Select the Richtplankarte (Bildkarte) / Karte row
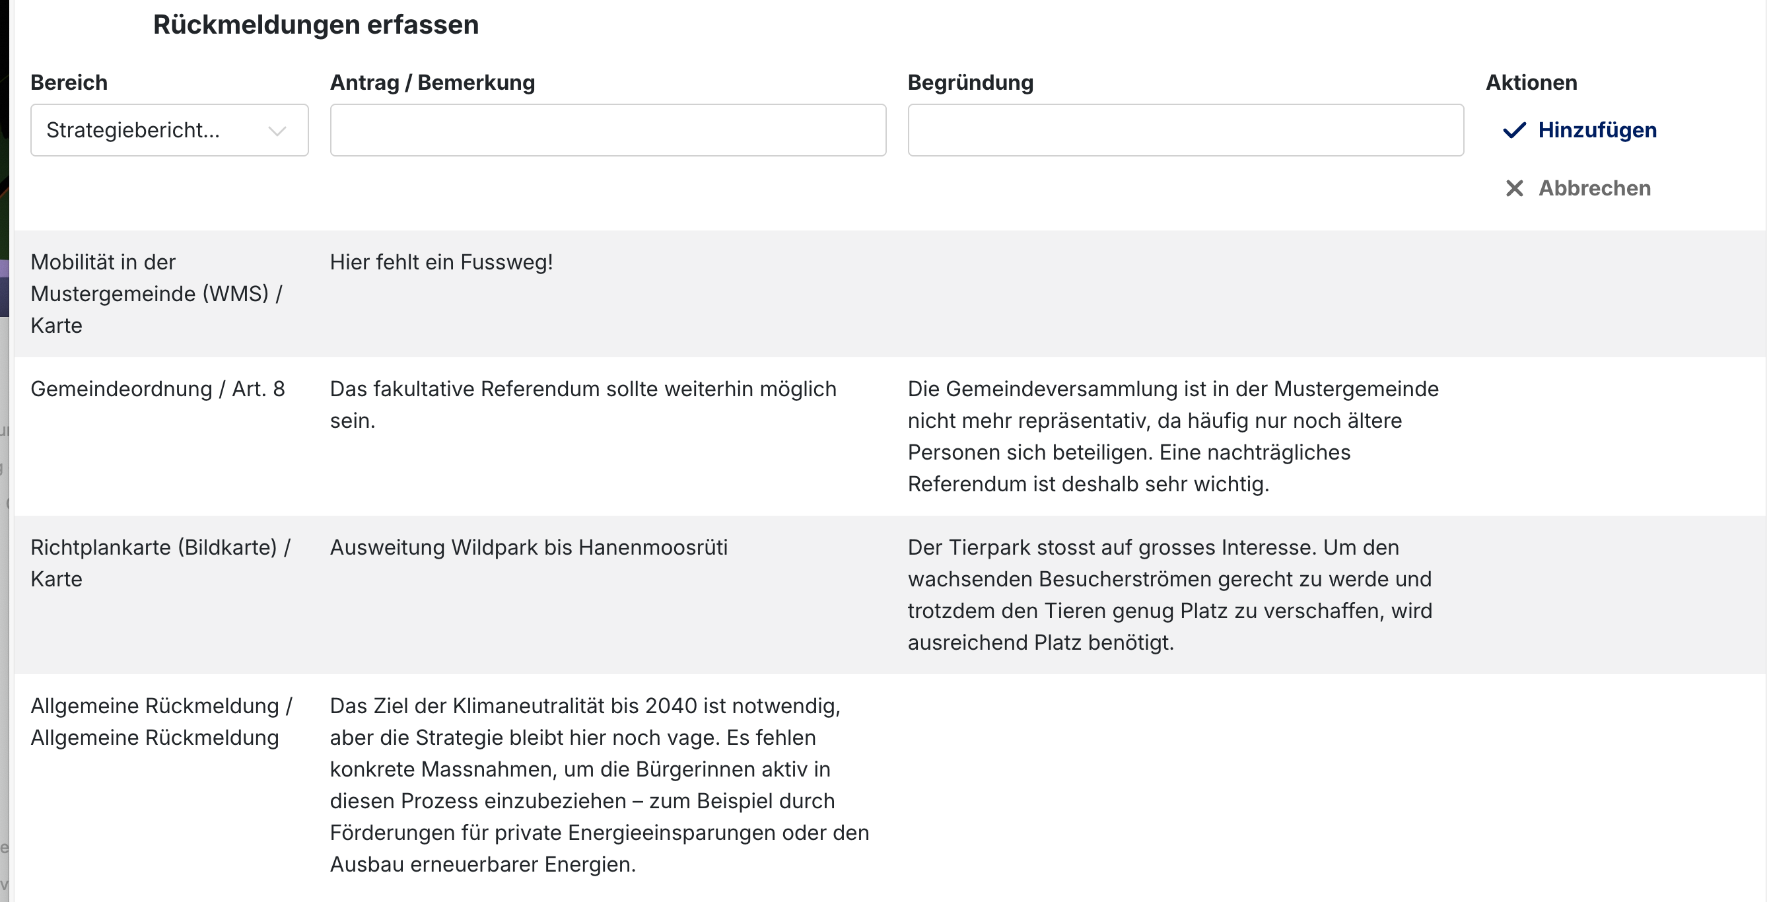Viewport: 1767px width, 902px height. [890, 595]
